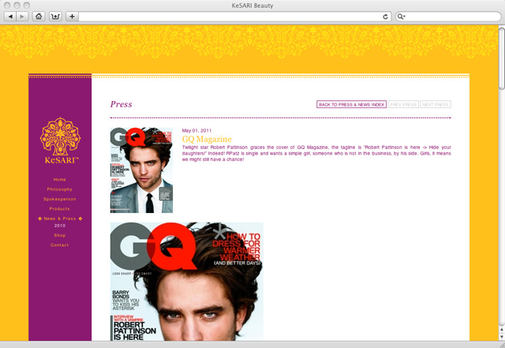The height and width of the screenshot is (348, 505).
Task: Click the Prev Press button
Action: [x=403, y=104]
